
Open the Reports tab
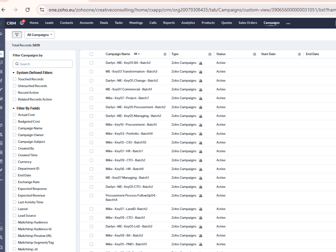[x=169, y=23]
